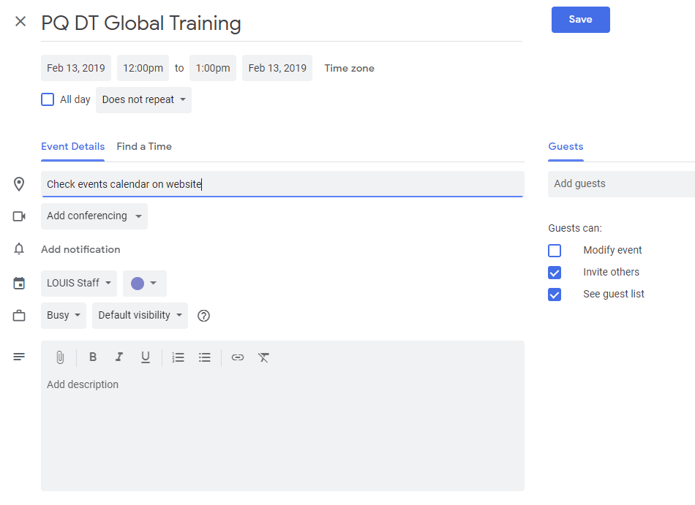Click the description lines icon
The image size is (695, 505).
coord(19,357)
